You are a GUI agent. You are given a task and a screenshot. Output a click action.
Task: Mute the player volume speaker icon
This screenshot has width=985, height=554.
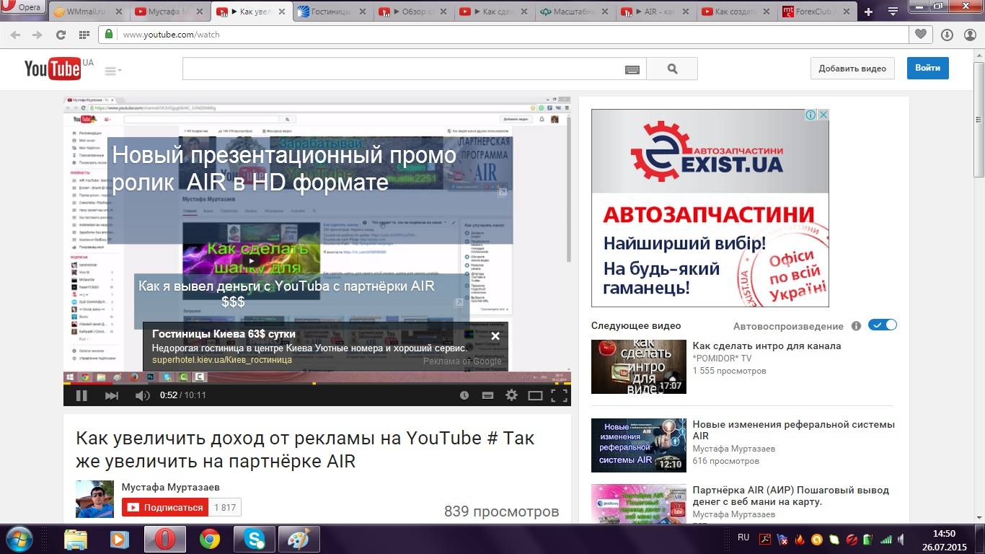click(x=142, y=395)
